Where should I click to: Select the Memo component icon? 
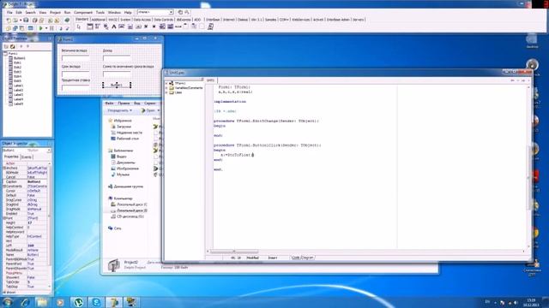(130, 27)
